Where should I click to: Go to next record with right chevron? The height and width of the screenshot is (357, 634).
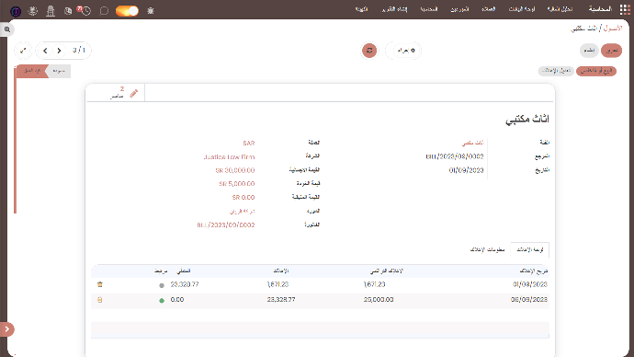click(x=59, y=51)
